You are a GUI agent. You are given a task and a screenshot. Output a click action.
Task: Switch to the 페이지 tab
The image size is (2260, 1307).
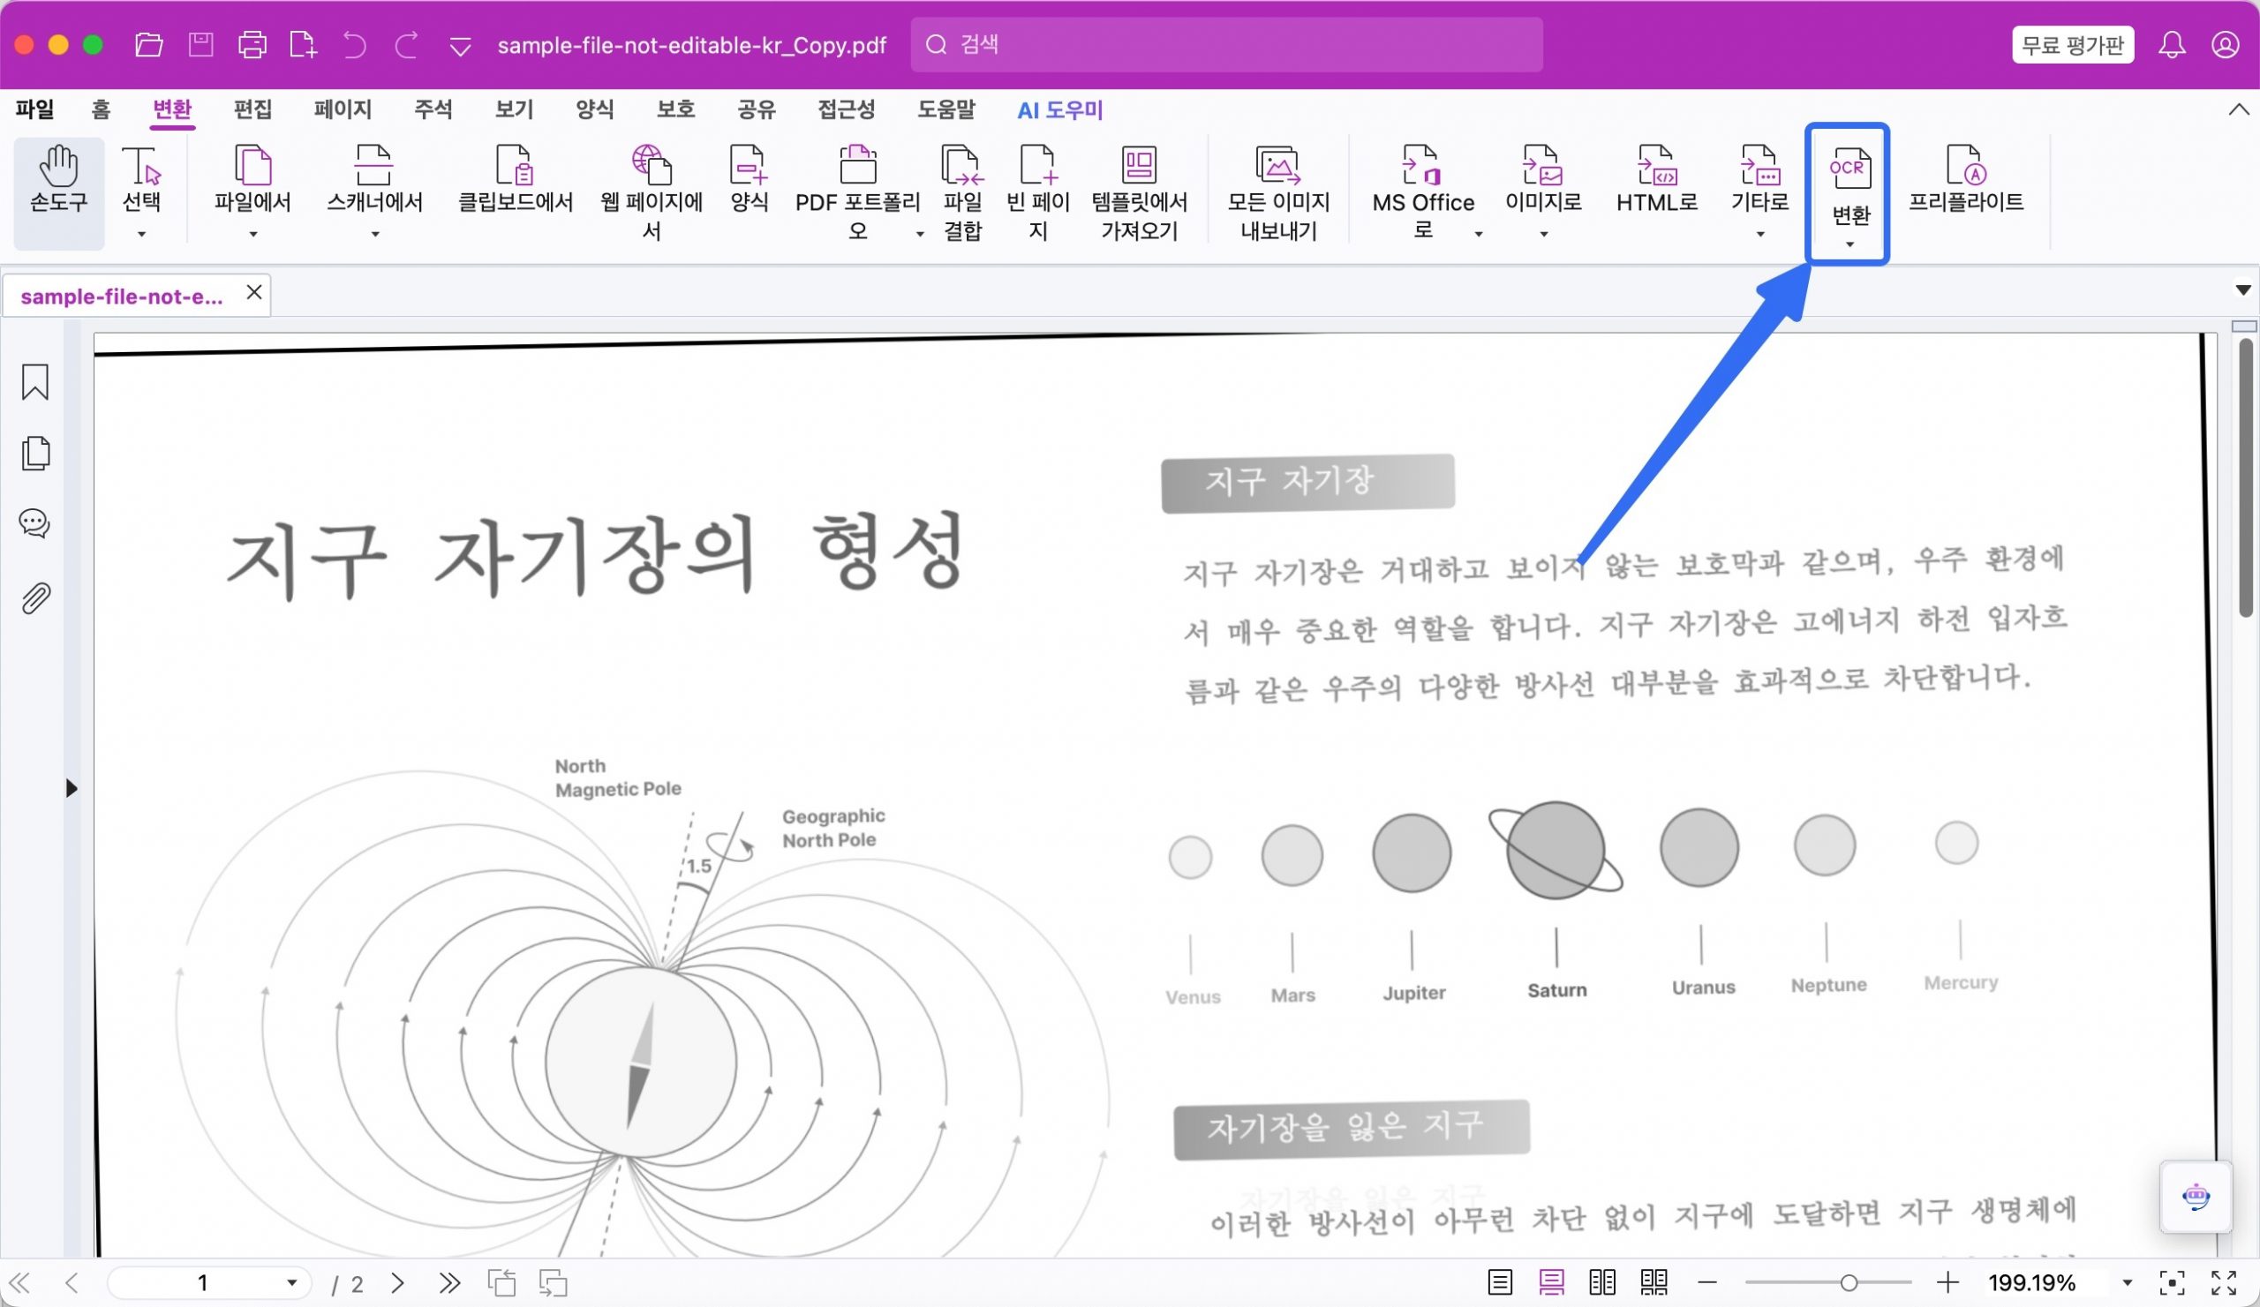point(343,109)
